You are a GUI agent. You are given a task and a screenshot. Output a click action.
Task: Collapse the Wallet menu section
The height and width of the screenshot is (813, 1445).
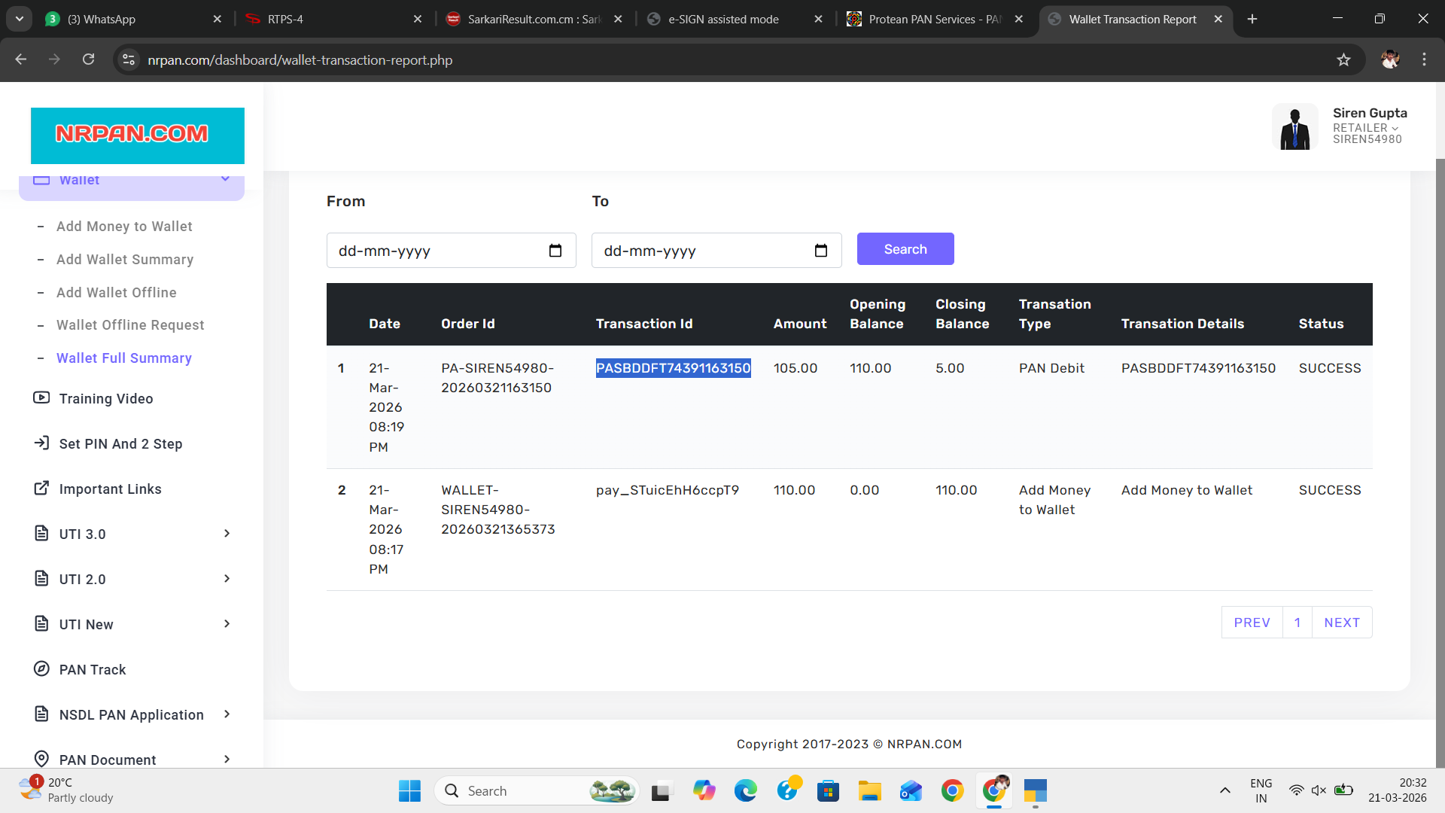click(225, 180)
